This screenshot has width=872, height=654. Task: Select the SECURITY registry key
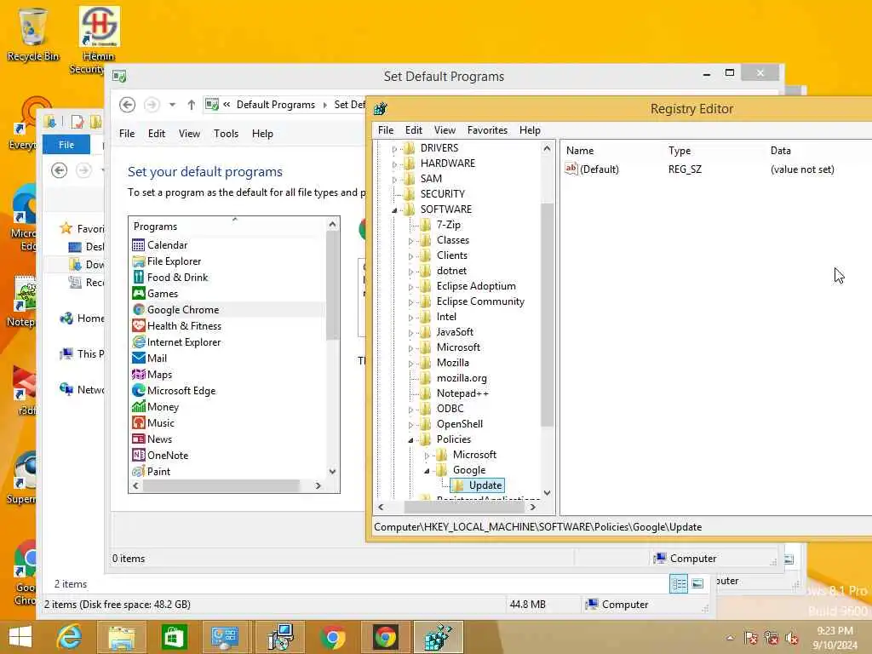442,194
